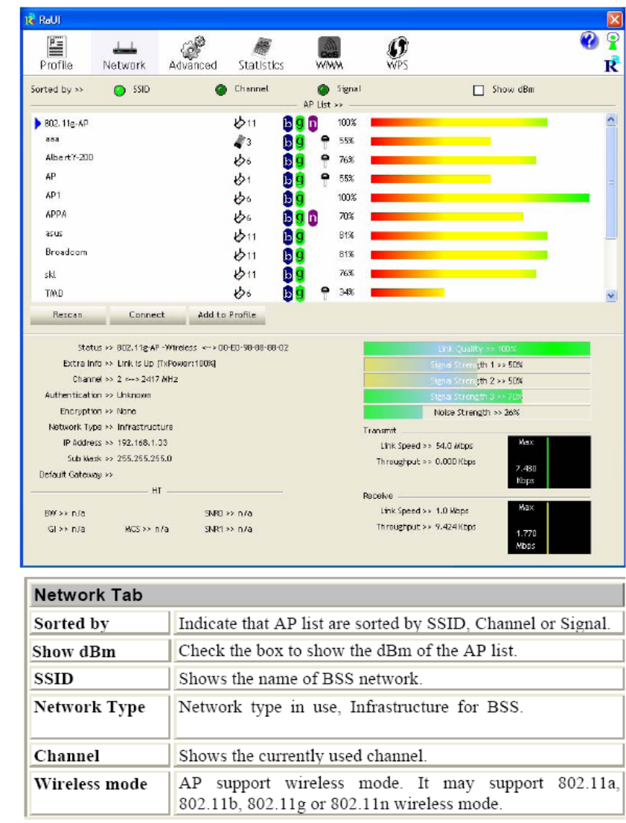626x823 pixels.
Task: Select the TMD network in the list
Action: [318, 293]
